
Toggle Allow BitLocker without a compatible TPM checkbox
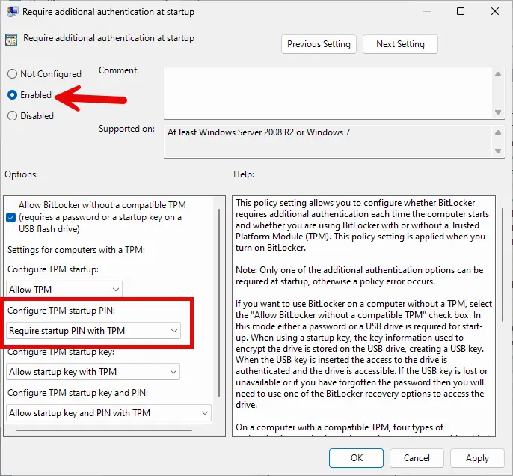[10, 217]
